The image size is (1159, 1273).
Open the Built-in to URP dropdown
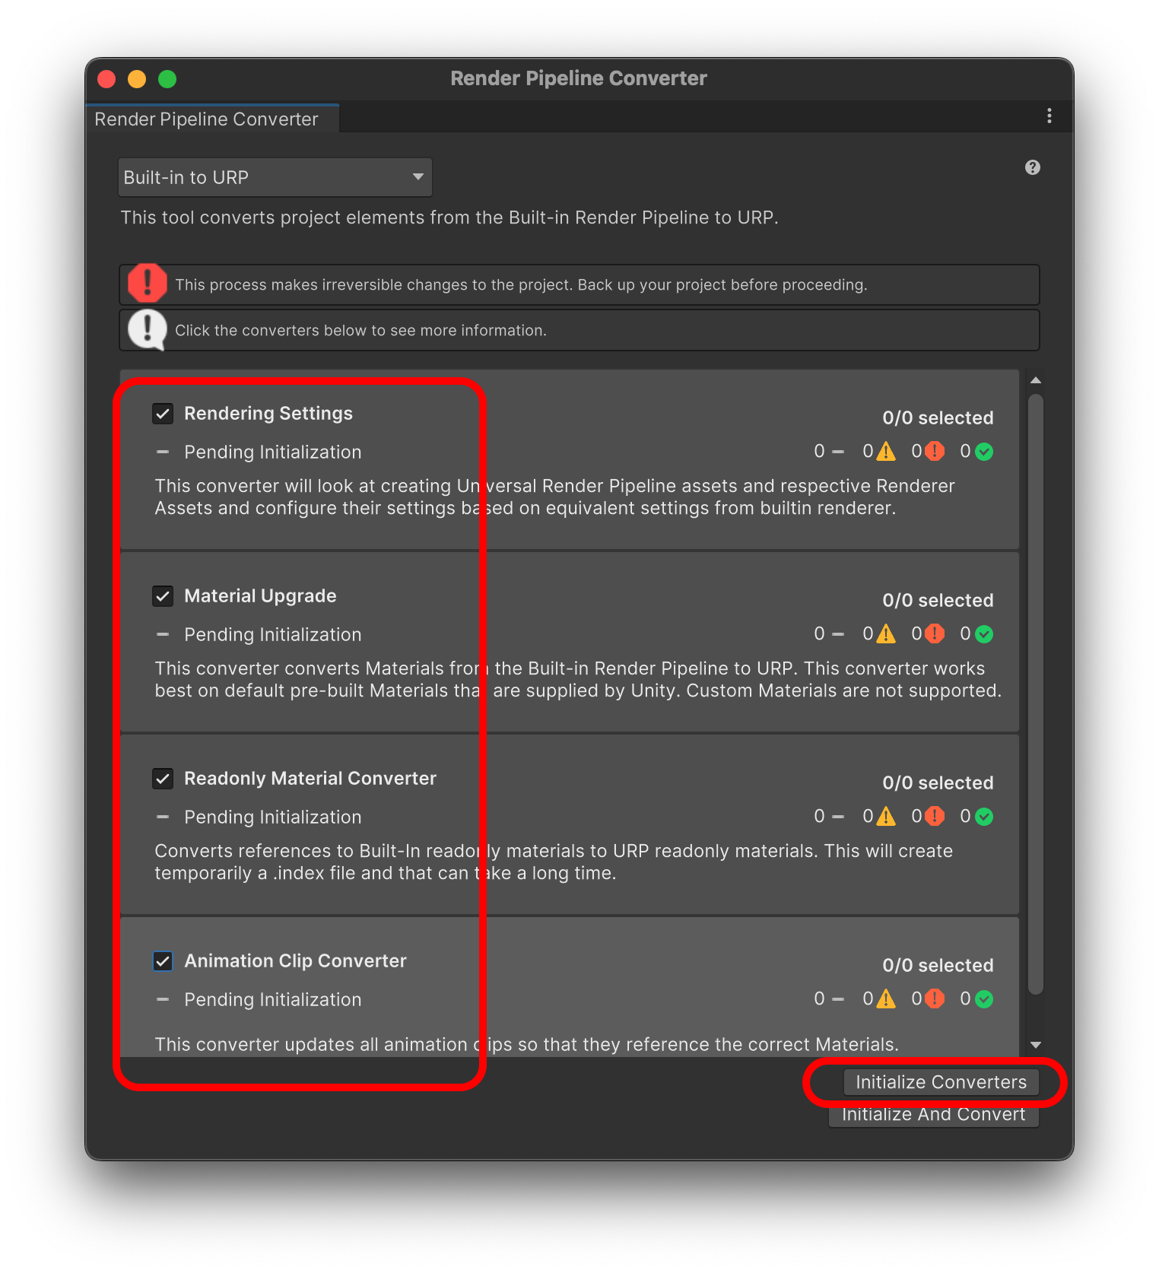[x=275, y=177]
